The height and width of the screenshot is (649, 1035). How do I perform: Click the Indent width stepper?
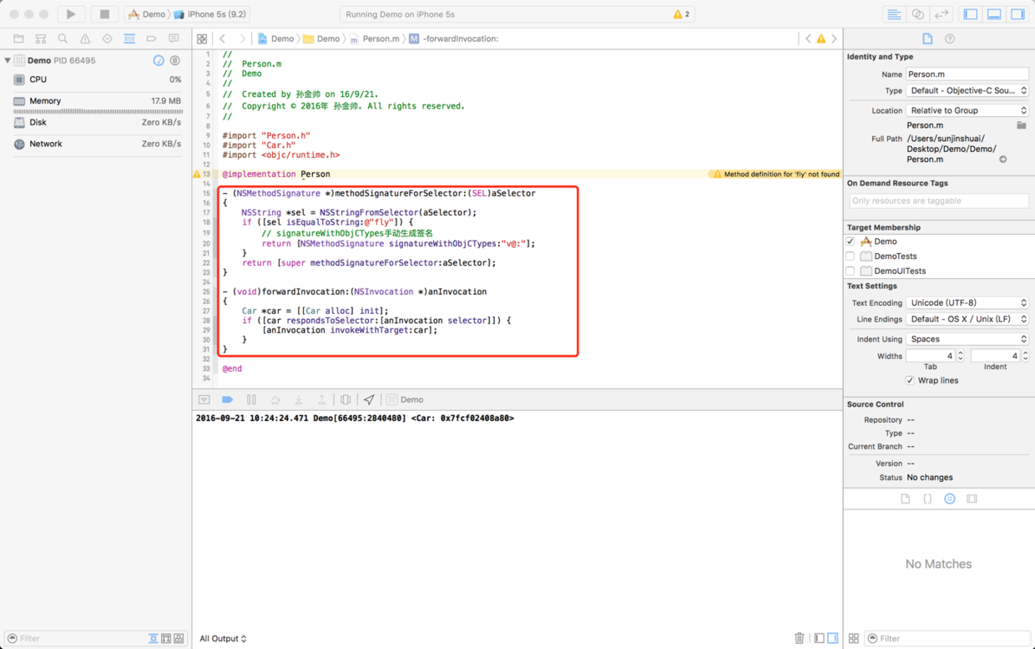tap(1025, 356)
